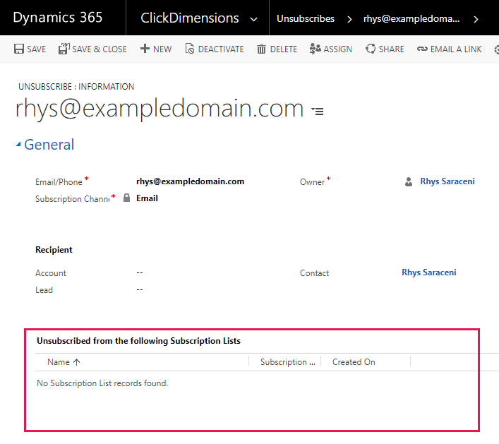The width and height of the screenshot is (499, 444).
Task: Click the DELETE toolbar label
Action: click(284, 49)
